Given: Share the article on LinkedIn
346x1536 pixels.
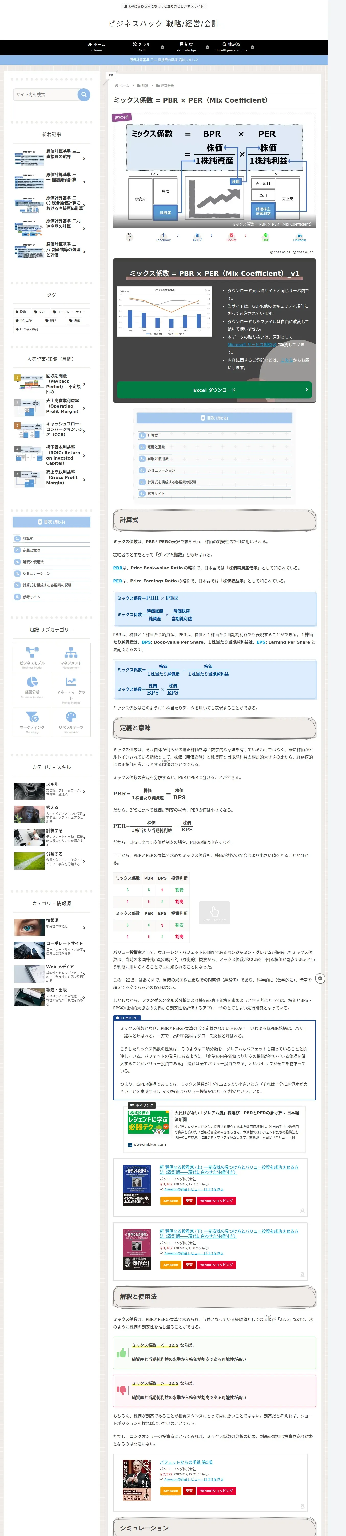Looking at the screenshot, I should 299,237.
